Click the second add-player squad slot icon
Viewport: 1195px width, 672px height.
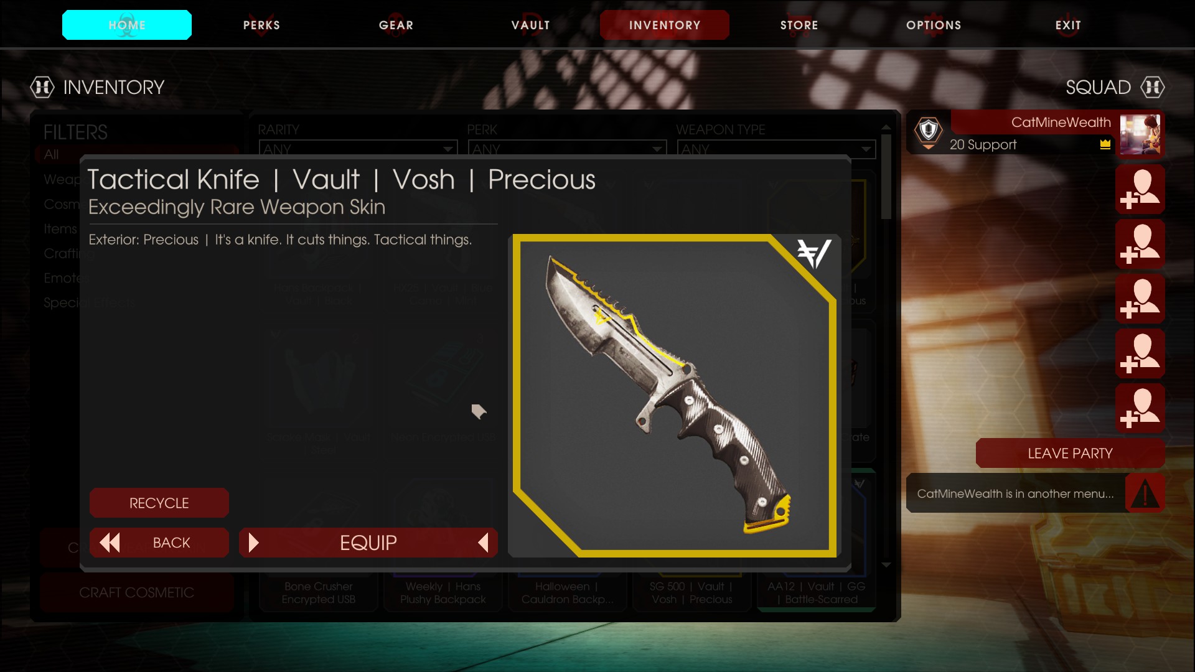(1140, 244)
